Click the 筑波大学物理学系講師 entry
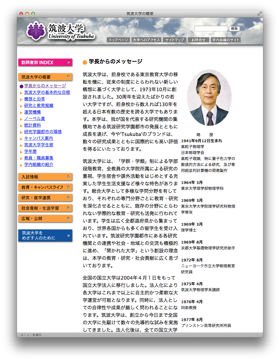The width and height of the screenshot is (280, 361). tap(200, 290)
